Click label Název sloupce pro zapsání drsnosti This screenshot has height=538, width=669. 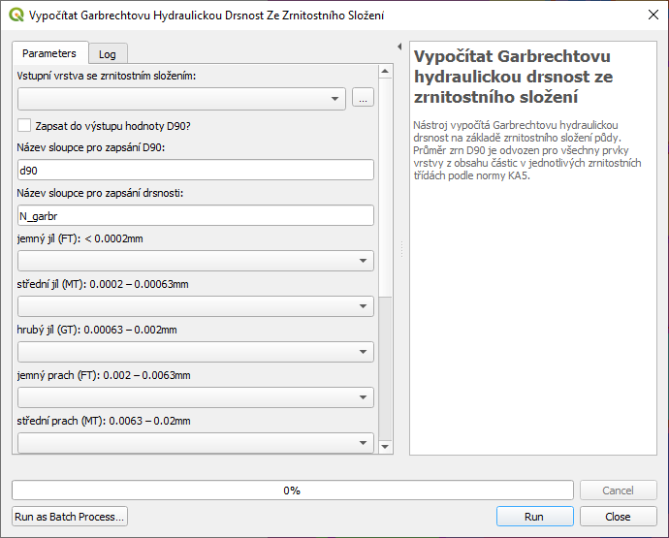pos(100,193)
